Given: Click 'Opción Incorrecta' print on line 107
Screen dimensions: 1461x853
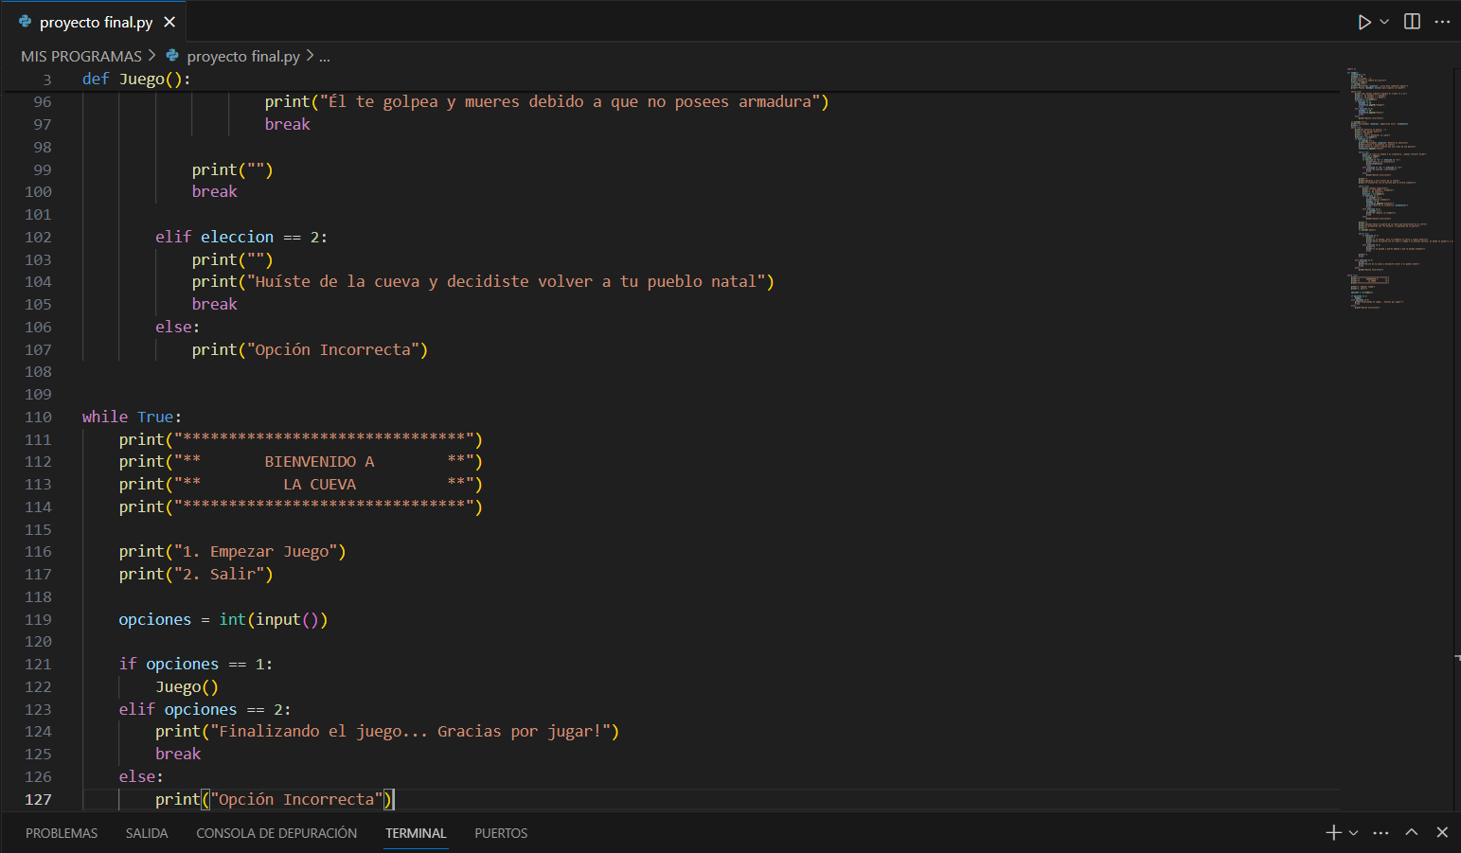Looking at the screenshot, I should coord(310,349).
